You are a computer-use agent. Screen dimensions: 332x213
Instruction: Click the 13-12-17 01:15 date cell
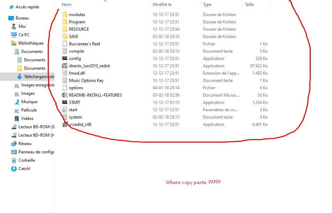click(x=166, y=102)
